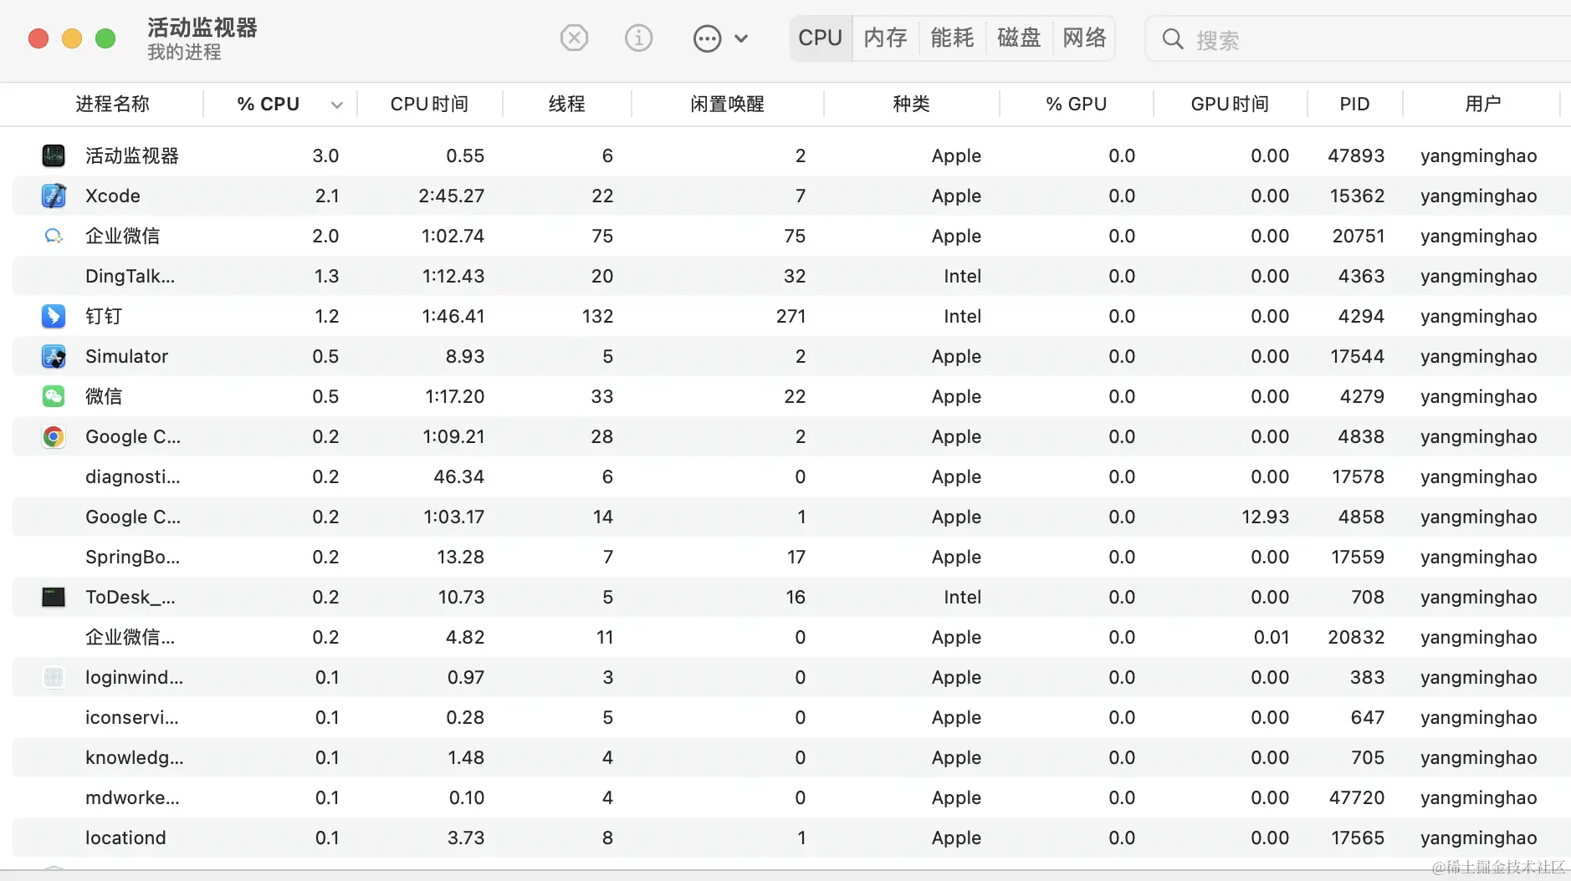Select the 网络 network tab
This screenshot has width=1571, height=881.
click(1084, 38)
